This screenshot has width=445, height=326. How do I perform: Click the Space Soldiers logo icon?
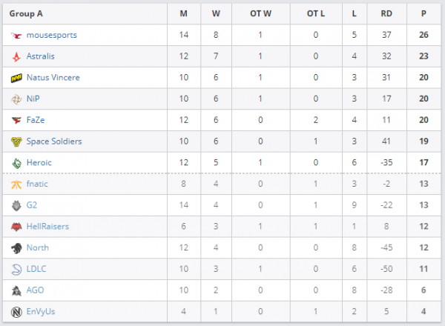pos(16,142)
